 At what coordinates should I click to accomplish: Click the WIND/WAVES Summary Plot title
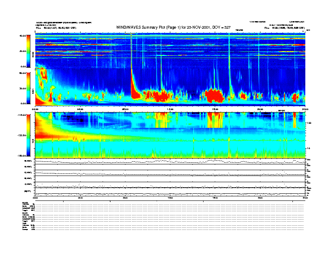[x=173, y=27]
